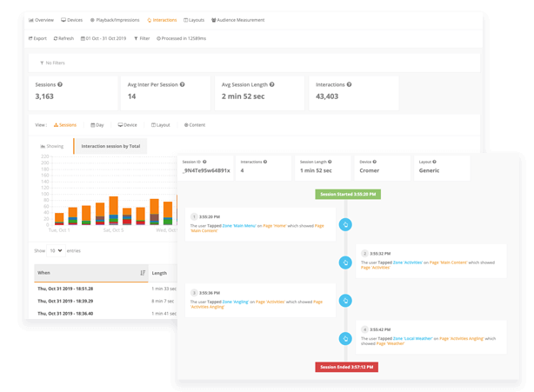Click the session Interactions help icon
This screenshot has height=392, width=534.
click(x=265, y=162)
